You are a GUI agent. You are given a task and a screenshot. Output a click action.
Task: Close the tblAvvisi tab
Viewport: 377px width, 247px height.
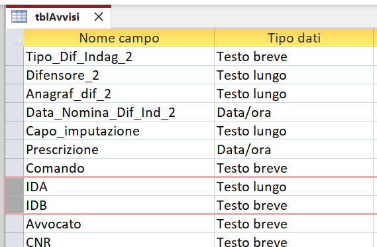pyautogui.click(x=99, y=17)
